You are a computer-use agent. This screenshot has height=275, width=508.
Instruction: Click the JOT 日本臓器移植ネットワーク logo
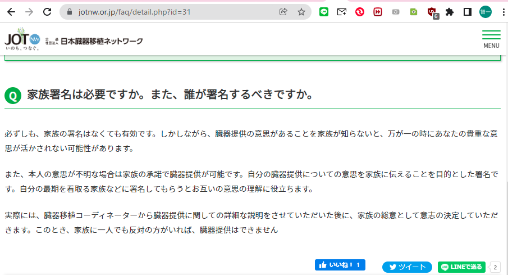(x=73, y=39)
